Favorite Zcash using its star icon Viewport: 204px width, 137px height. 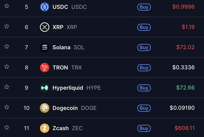click(7, 127)
